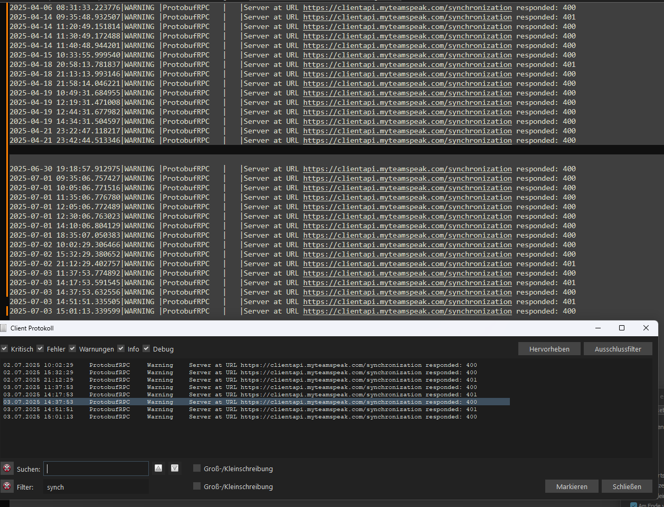The height and width of the screenshot is (507, 664).
Task: Click into the Filter field containing 'synch'
Action: [96, 487]
